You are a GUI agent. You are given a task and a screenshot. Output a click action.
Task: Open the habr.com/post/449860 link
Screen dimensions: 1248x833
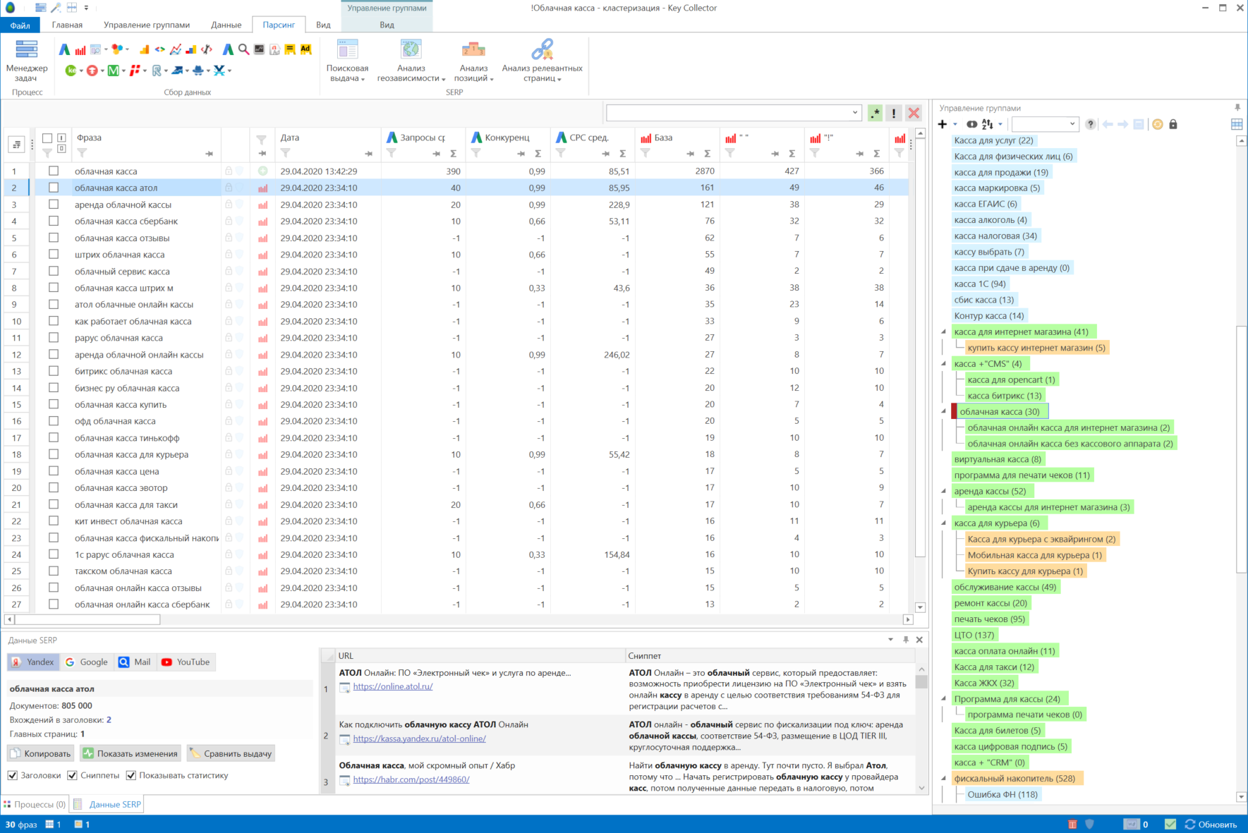coord(411,779)
